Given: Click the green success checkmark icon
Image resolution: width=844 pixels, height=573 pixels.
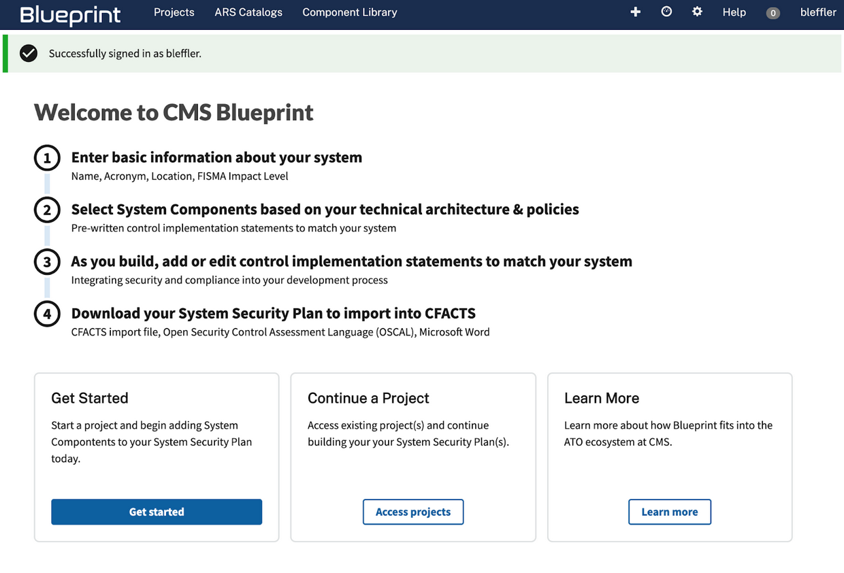Looking at the screenshot, I should click(x=29, y=53).
